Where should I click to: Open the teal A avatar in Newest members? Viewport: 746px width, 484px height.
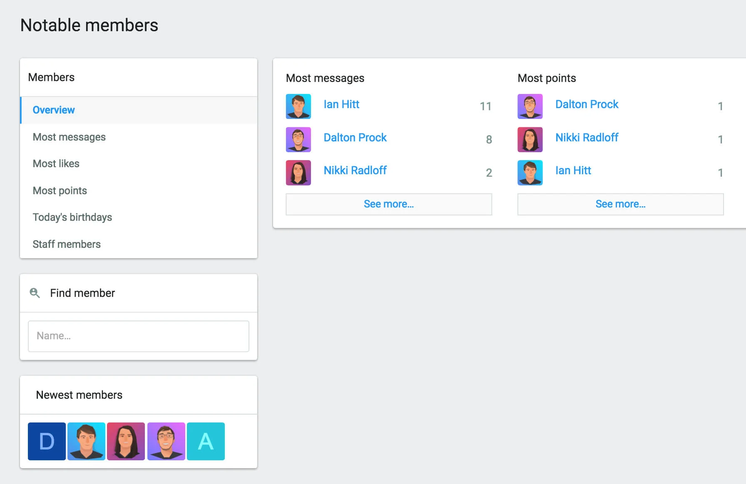pos(206,441)
